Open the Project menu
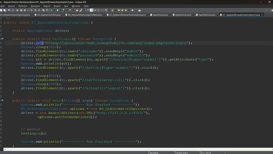Screen dimensions: 273x154 (57, 6)
